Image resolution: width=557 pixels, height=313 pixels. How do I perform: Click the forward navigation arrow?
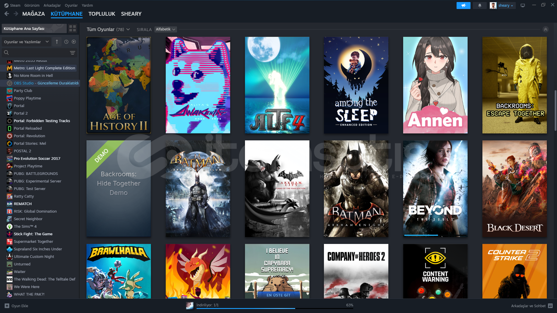(x=16, y=14)
